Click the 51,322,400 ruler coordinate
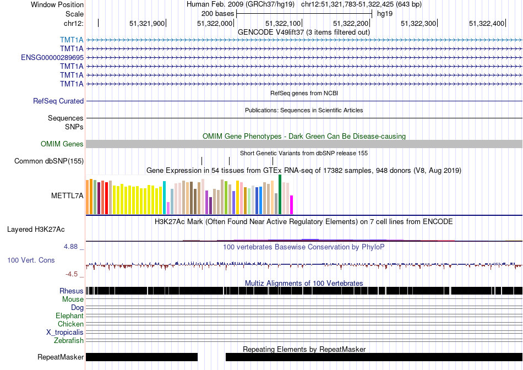Screen dimensions: 523x370 [487, 23]
